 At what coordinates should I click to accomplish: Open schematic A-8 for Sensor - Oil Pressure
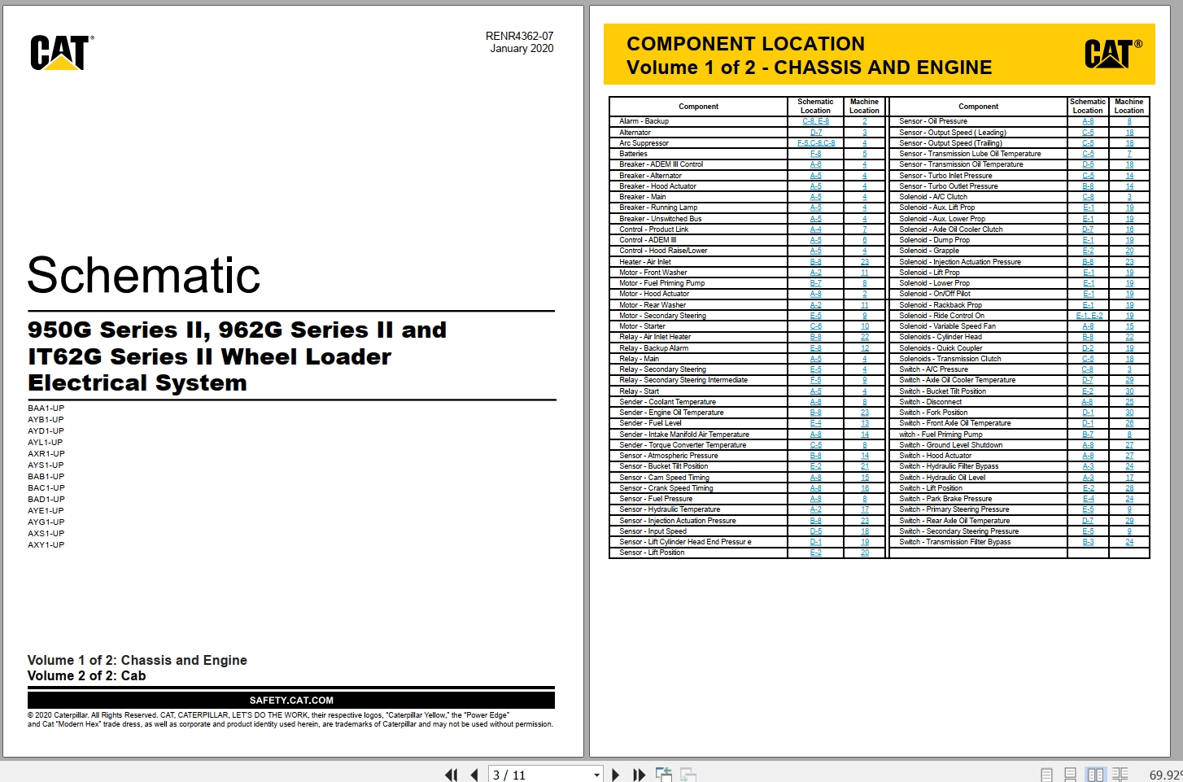1088,121
